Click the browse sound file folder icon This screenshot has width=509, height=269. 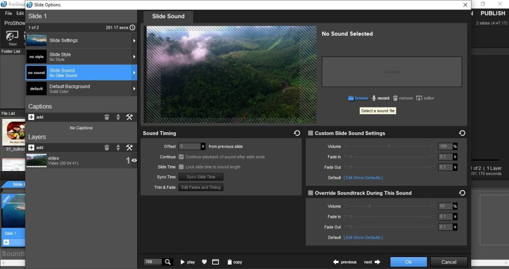[x=351, y=98]
